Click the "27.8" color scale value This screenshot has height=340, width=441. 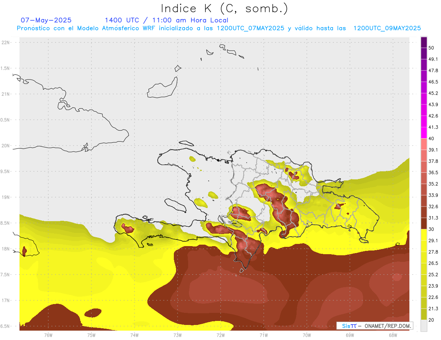pos(433,252)
